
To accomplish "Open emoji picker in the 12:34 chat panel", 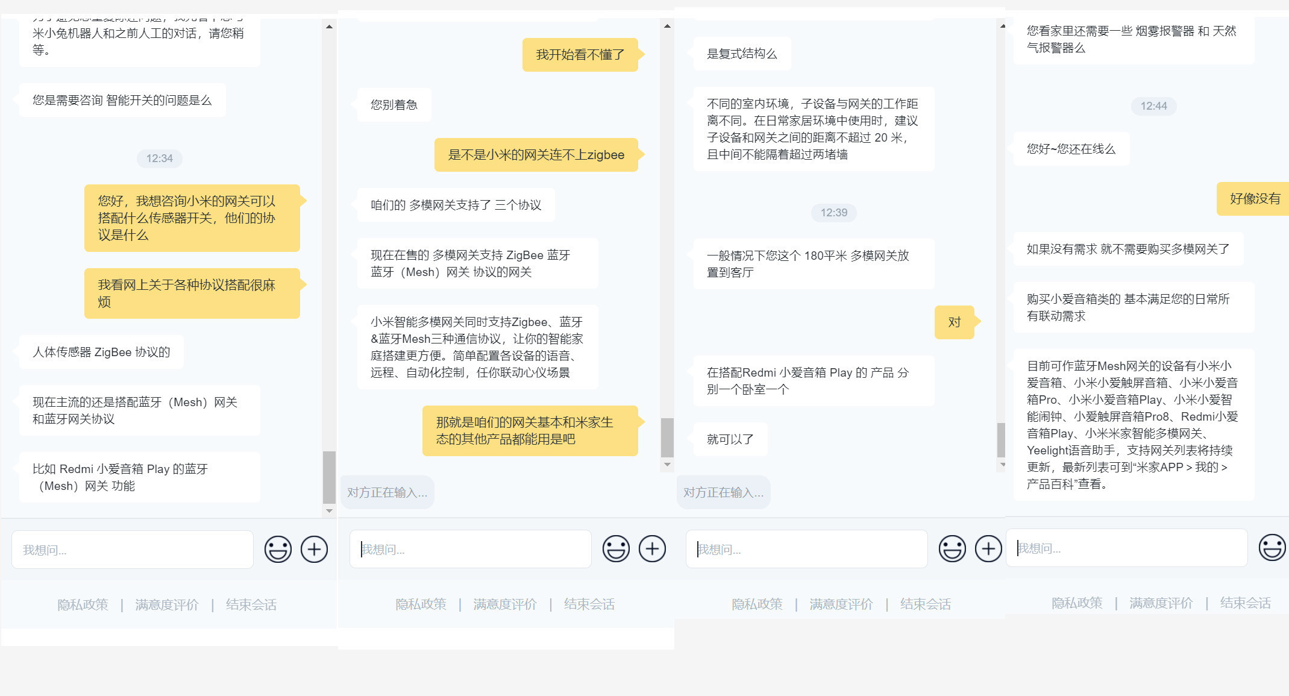I will tap(278, 549).
